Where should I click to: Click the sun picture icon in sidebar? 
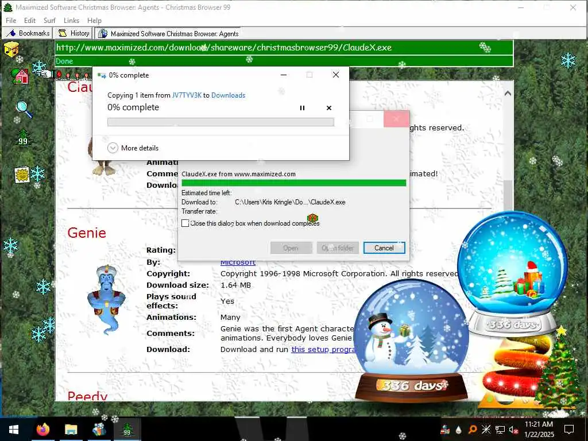[22, 175]
